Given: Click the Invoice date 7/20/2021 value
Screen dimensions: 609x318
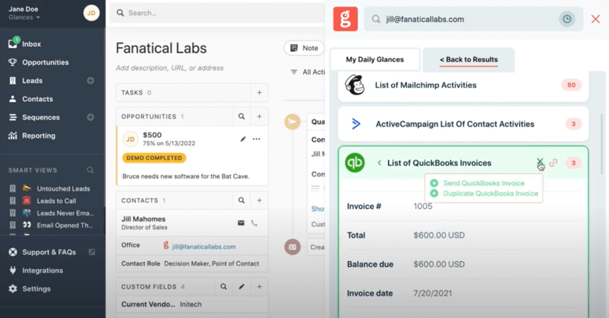Looking at the screenshot, I should pos(433,293).
